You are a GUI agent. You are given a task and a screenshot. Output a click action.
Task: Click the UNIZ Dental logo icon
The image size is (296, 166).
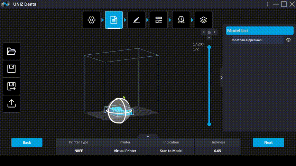[x=6, y=4]
